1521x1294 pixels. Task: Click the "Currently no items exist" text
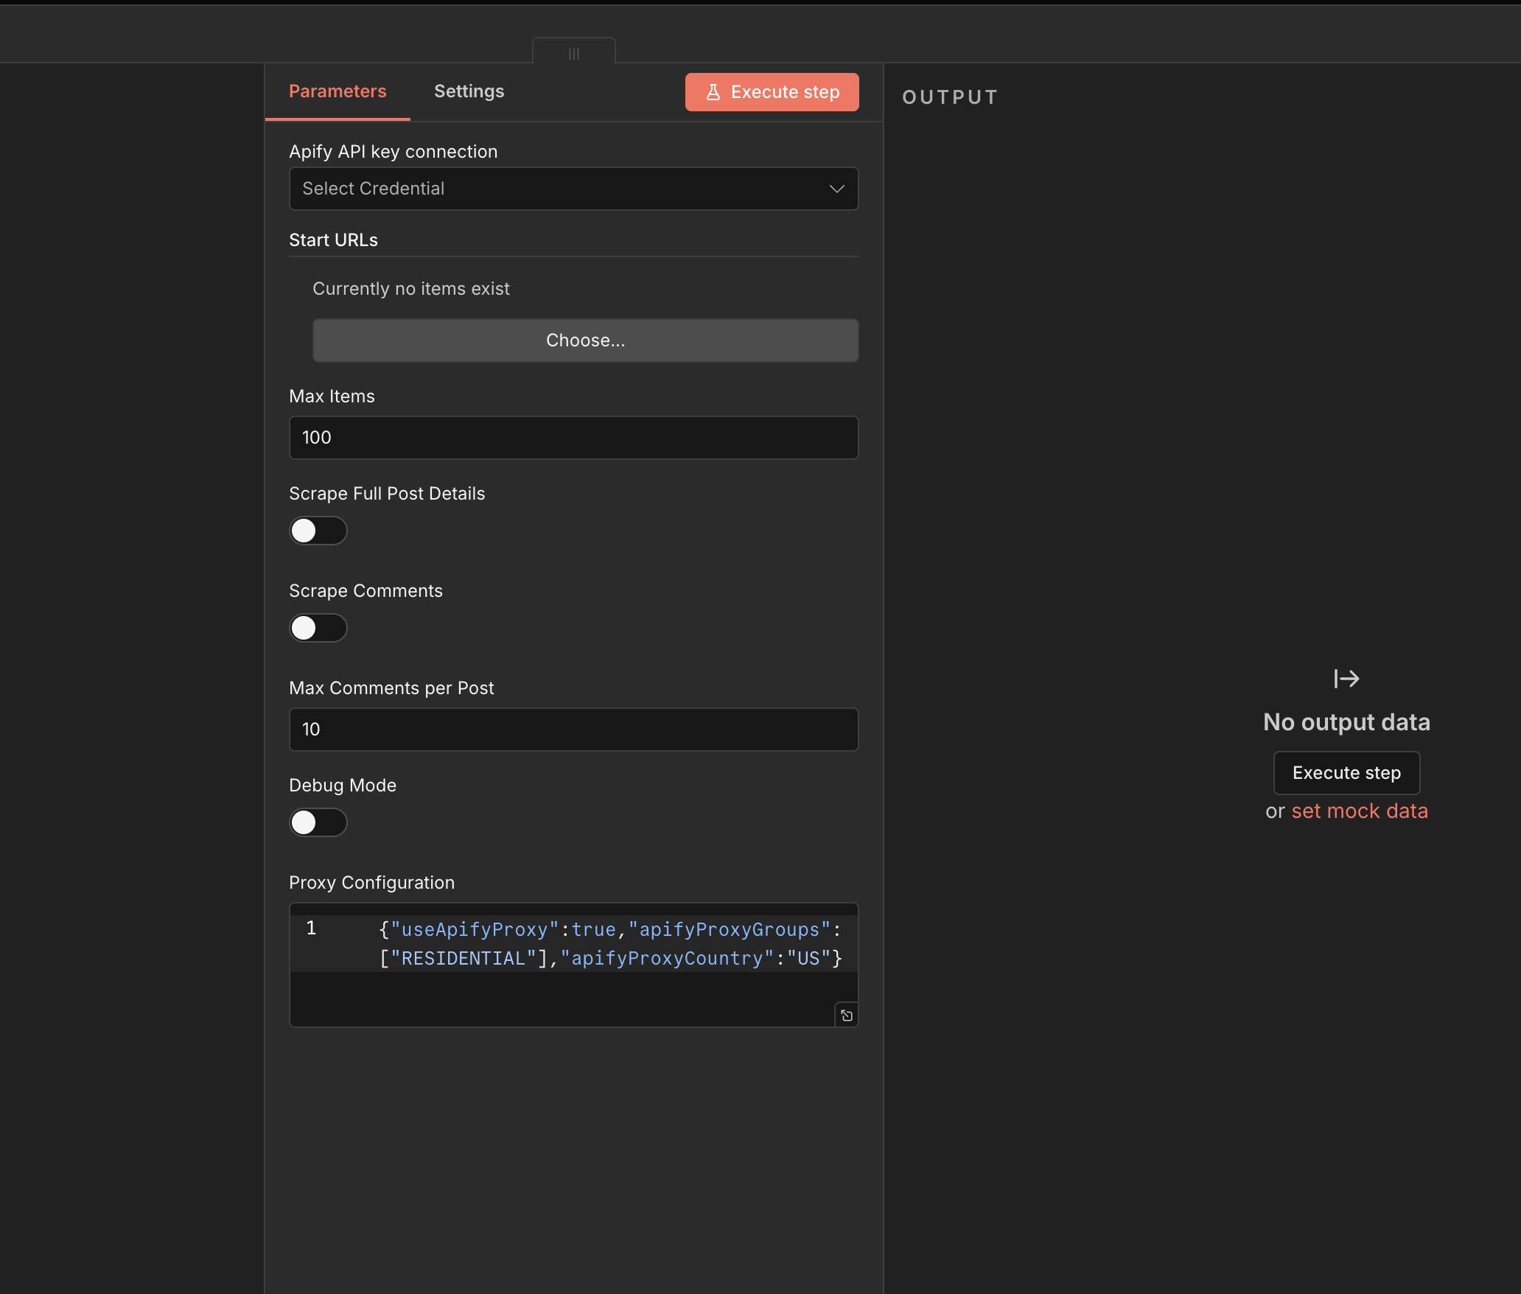pos(410,289)
